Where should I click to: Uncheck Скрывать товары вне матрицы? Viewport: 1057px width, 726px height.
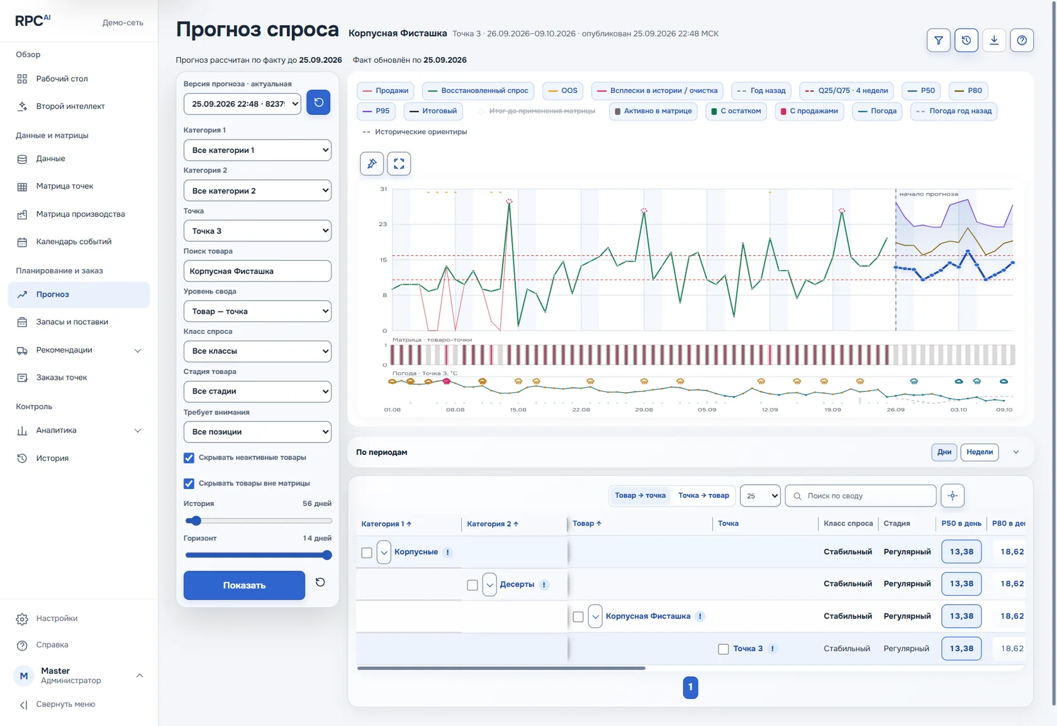pos(189,483)
